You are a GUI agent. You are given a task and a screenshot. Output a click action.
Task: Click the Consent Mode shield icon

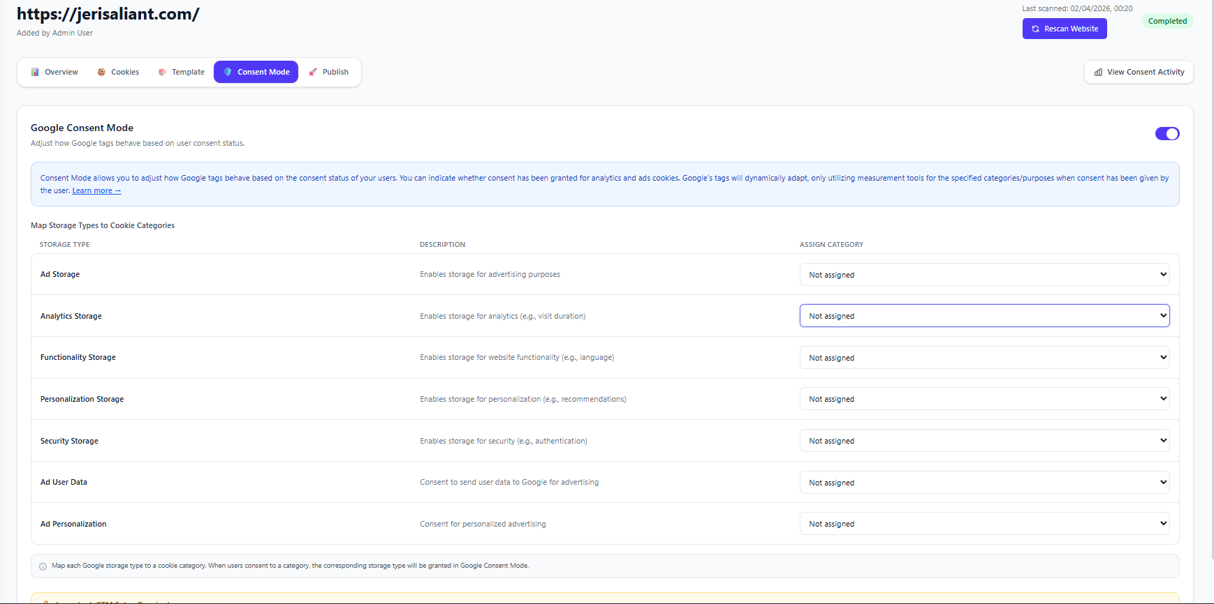tap(228, 72)
